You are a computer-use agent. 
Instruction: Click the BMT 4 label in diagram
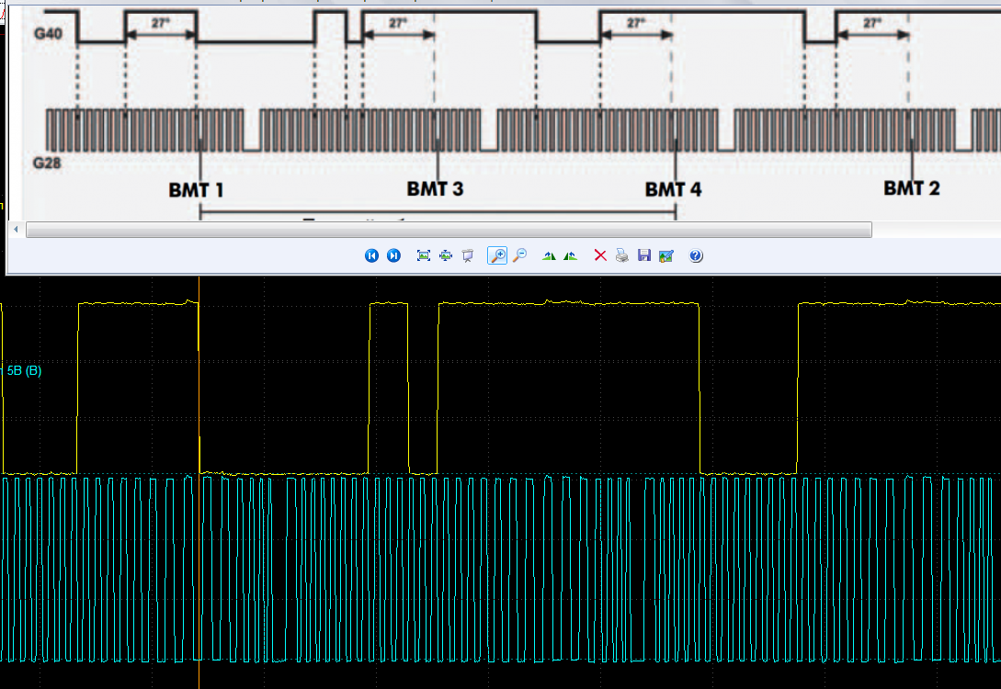(673, 189)
